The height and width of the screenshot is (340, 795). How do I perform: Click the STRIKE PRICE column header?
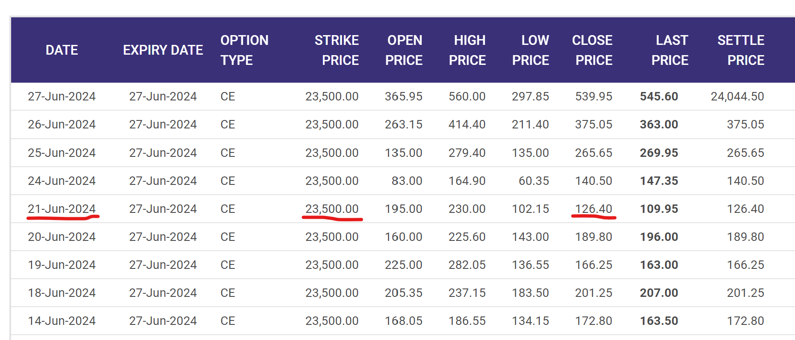(x=336, y=50)
